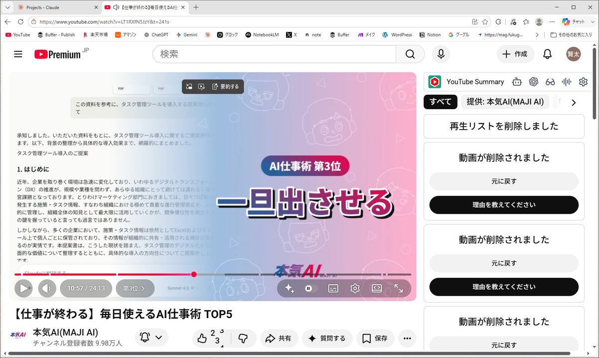599x358 pixels.
Task: Dislike the video with thumbs down
Action: (x=243, y=339)
